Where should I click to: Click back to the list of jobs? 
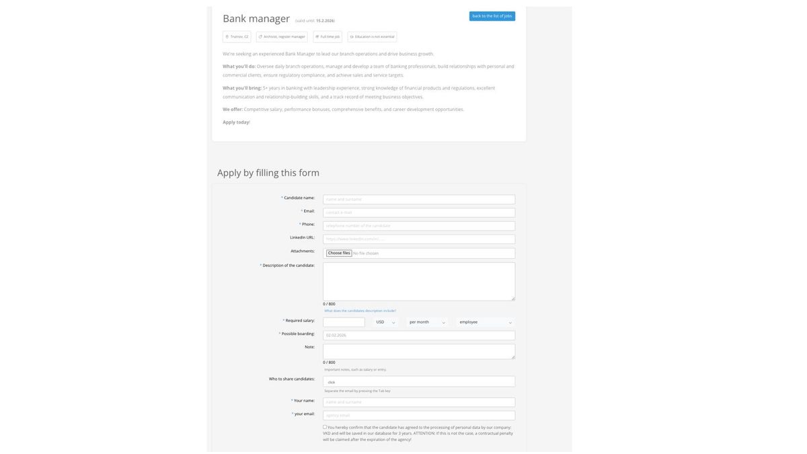coord(492,16)
